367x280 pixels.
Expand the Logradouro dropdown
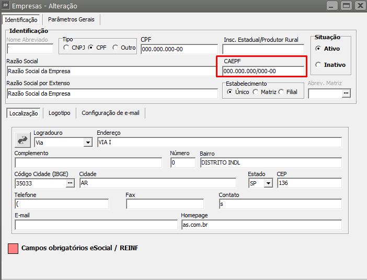coord(87,142)
